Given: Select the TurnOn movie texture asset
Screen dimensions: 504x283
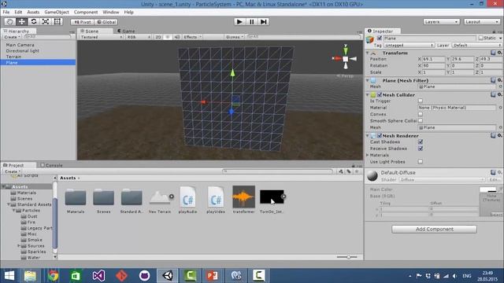Looking at the screenshot, I should click(x=272, y=200).
